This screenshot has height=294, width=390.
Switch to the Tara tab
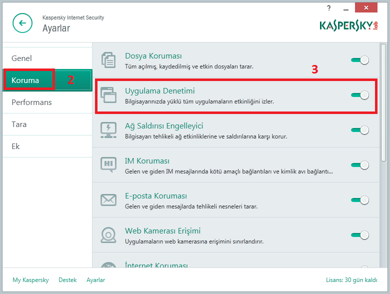click(x=47, y=124)
